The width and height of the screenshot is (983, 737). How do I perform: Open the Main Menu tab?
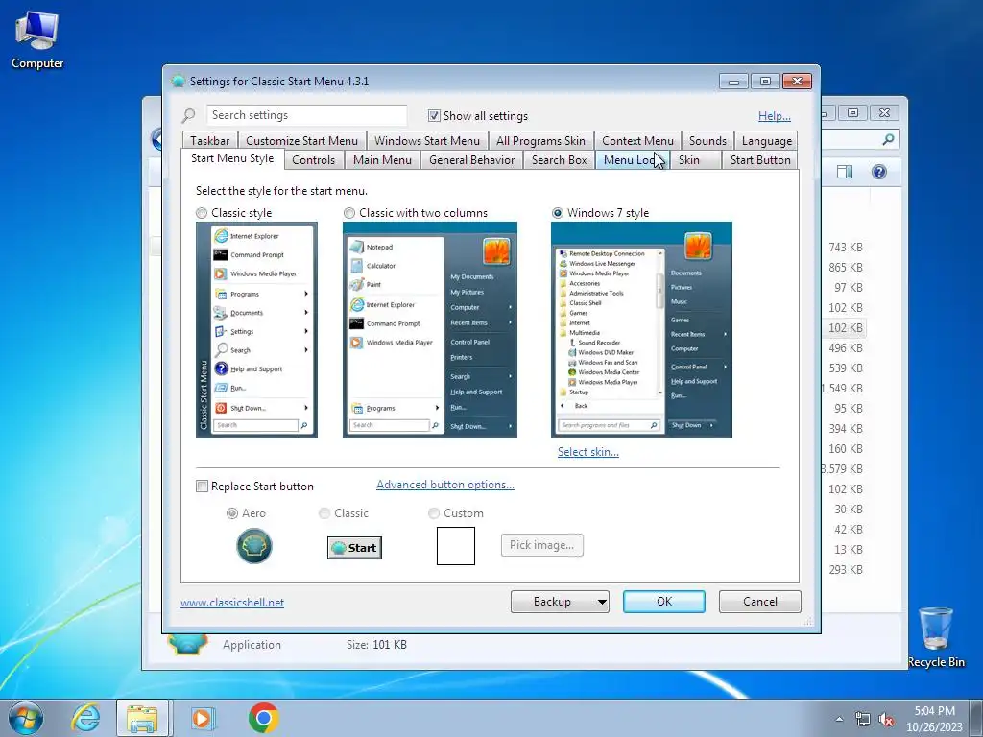[x=382, y=160]
